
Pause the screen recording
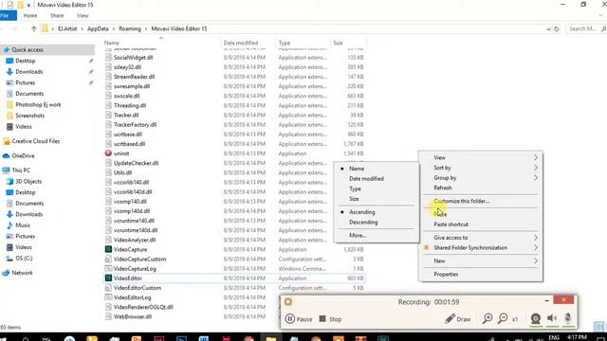tap(299, 319)
